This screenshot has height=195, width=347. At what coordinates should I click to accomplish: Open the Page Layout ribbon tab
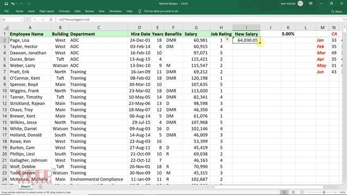point(47,11)
